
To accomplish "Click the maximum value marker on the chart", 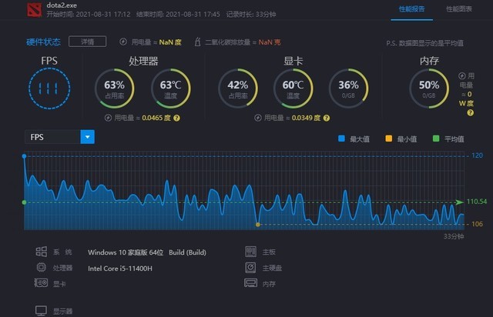I will tap(24, 156).
